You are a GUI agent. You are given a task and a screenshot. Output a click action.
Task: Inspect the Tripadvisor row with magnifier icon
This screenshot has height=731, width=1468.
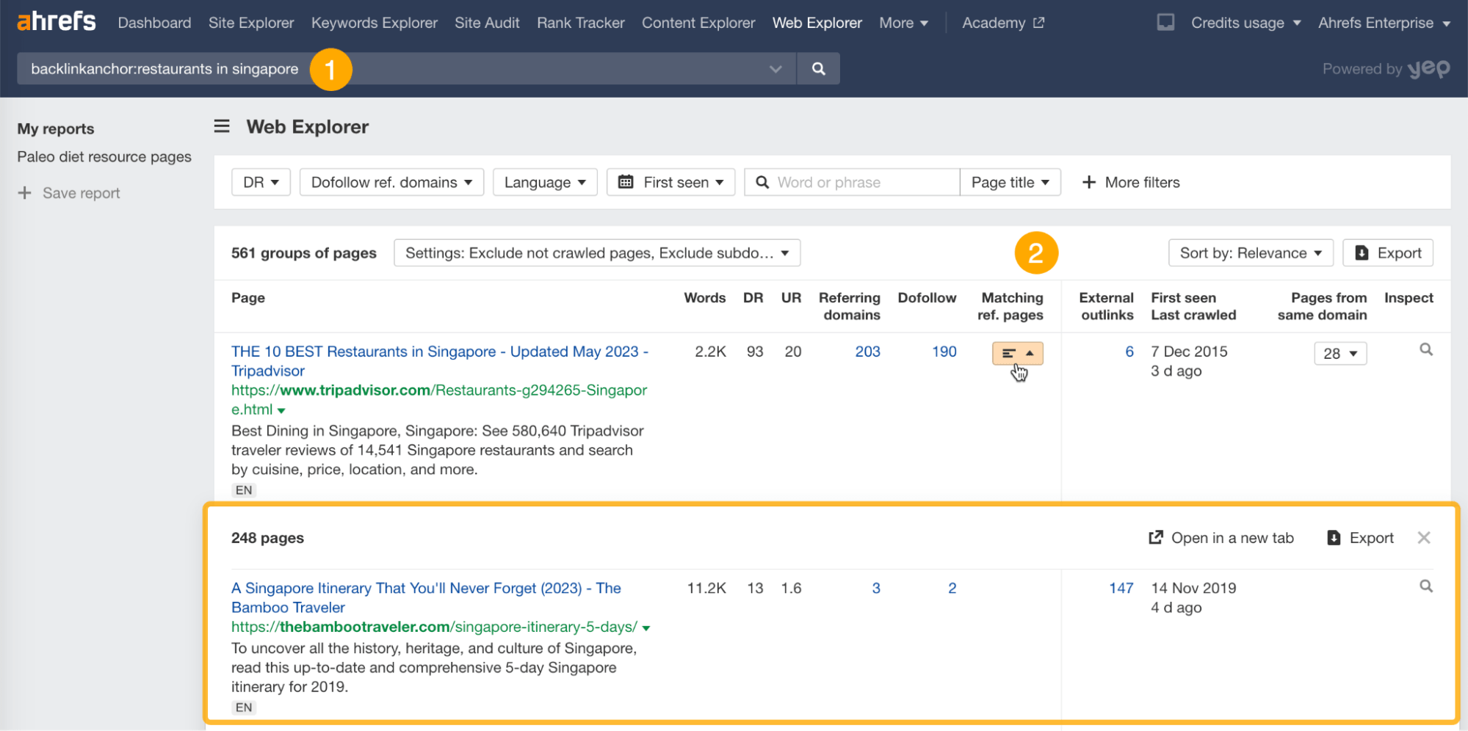[x=1425, y=349]
